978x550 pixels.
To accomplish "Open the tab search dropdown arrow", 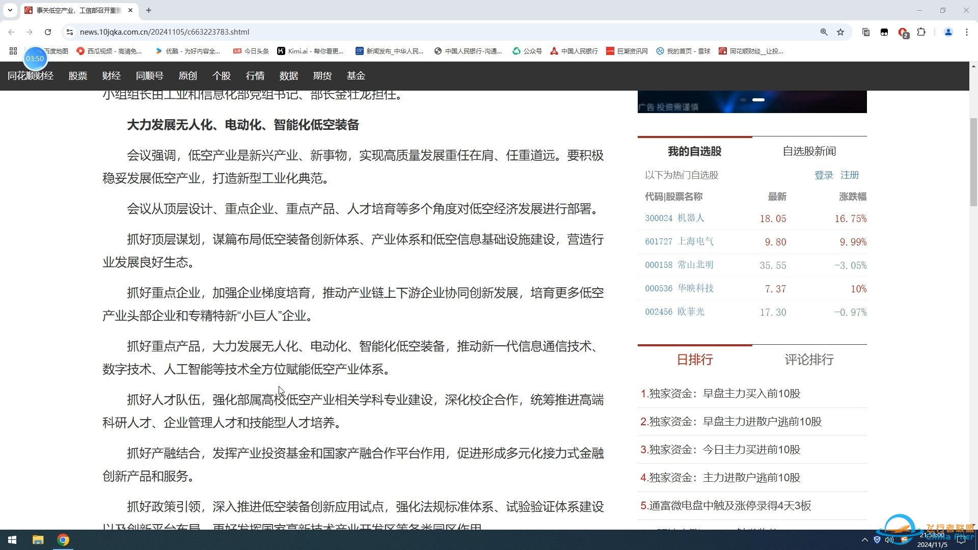I will coord(10,10).
